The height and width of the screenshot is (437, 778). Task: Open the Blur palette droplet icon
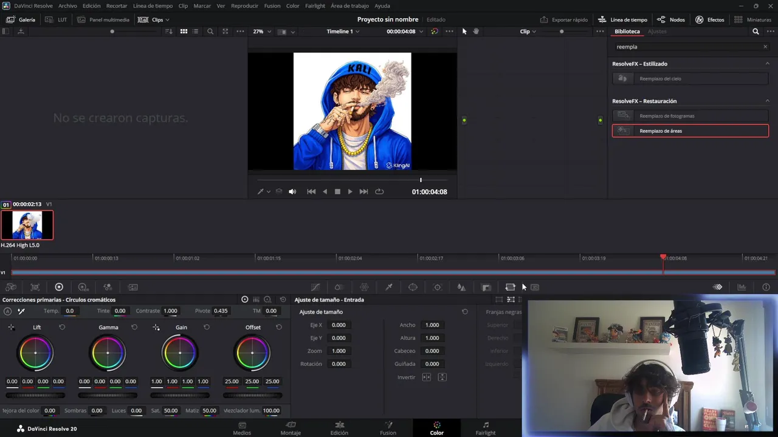(x=461, y=287)
